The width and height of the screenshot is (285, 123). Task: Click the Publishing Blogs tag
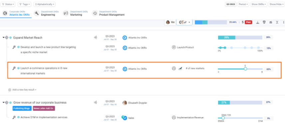point(22,108)
